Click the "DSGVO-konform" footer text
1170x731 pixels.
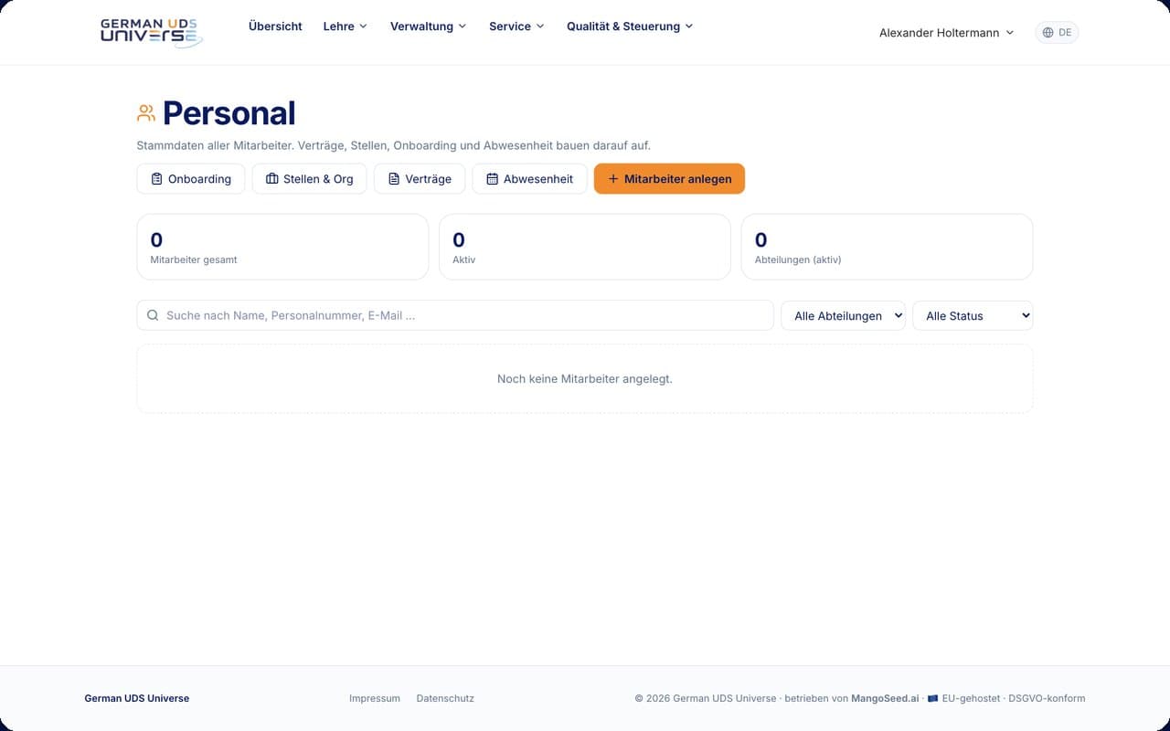(1047, 698)
